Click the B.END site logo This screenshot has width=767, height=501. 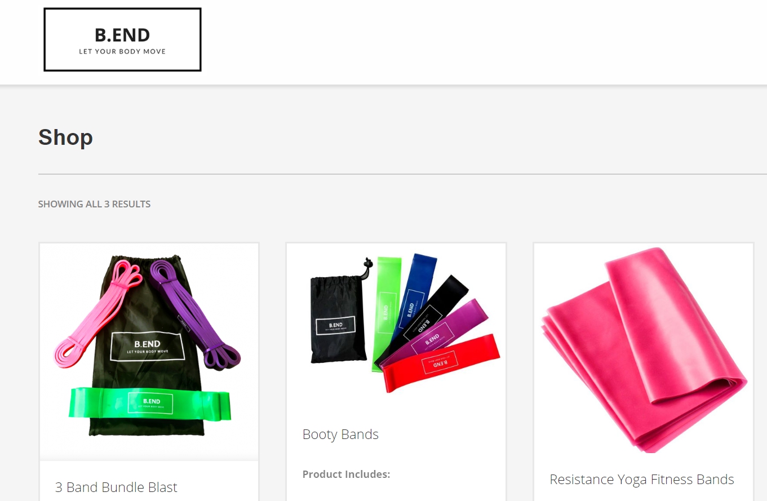click(122, 39)
